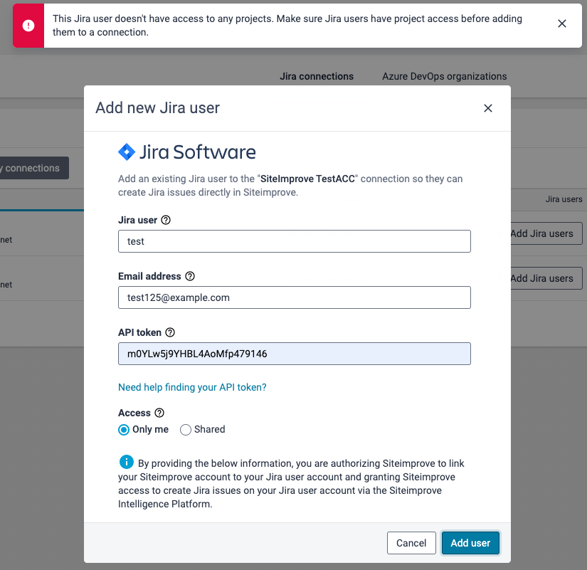Viewport: 587px width, 570px height.
Task: Click the authorization disclaimer paragraph
Action: pos(291,483)
